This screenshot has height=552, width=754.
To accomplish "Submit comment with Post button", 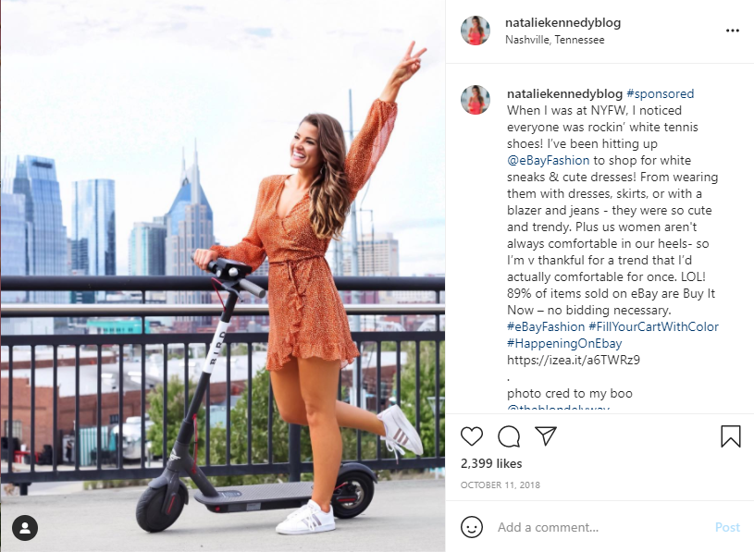I will pos(727,527).
